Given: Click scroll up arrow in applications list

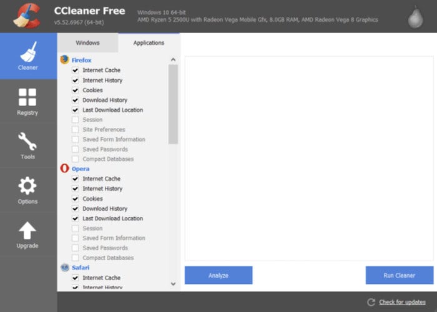Looking at the screenshot, I should click(x=173, y=60).
